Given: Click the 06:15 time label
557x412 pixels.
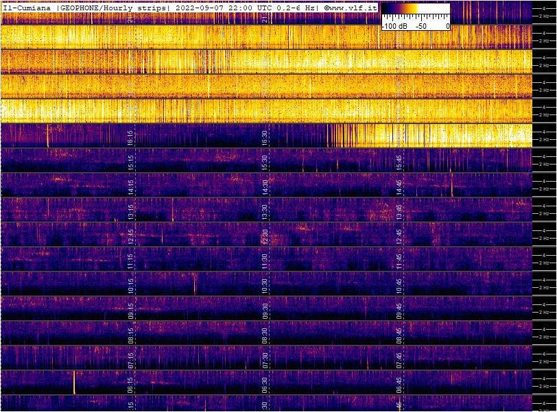Looking at the screenshot, I should tap(130, 385).
